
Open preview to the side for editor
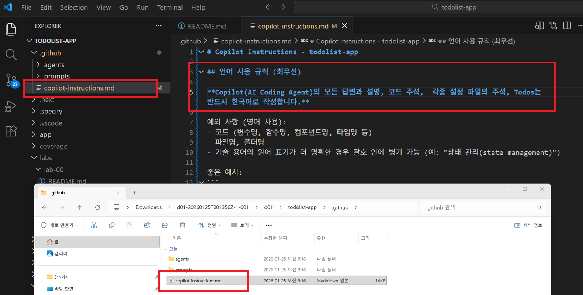click(x=539, y=26)
